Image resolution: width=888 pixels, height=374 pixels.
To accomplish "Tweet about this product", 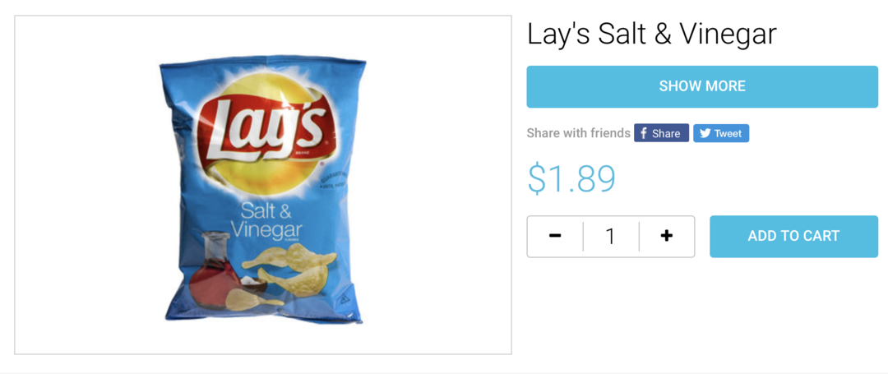I will [721, 133].
